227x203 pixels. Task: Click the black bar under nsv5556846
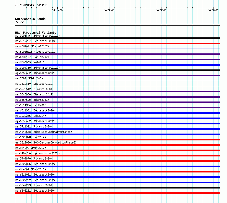(x=117, y=38)
